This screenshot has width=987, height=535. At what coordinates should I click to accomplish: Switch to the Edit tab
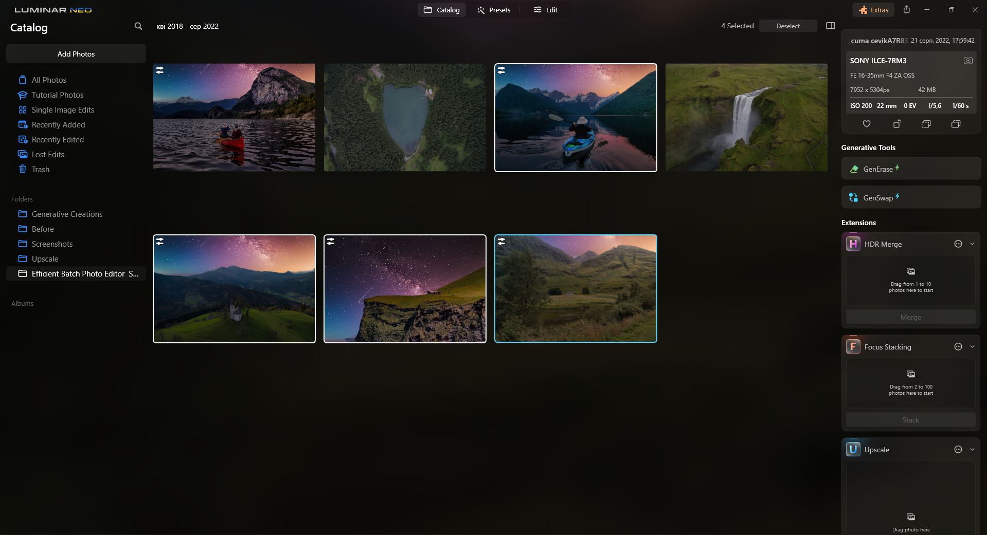coord(545,10)
